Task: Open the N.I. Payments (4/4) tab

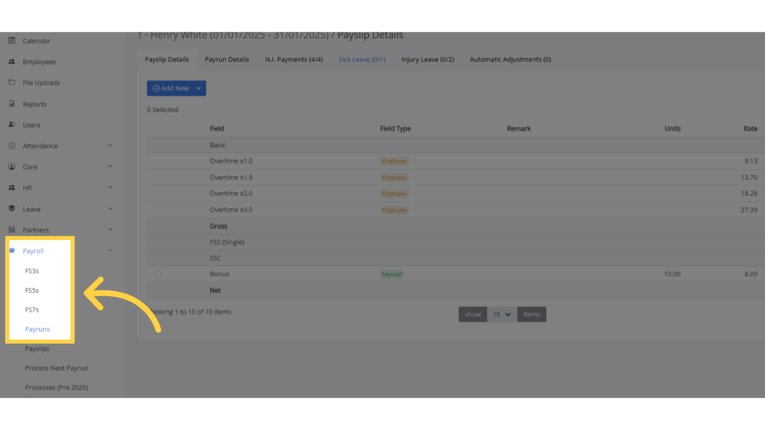Action: 294,59
